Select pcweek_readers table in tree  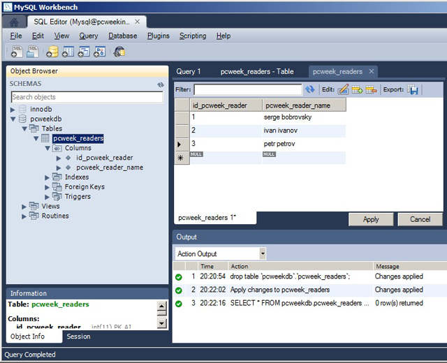pos(78,138)
